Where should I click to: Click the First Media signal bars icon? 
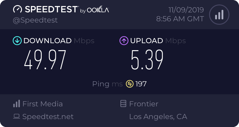tap(17, 104)
